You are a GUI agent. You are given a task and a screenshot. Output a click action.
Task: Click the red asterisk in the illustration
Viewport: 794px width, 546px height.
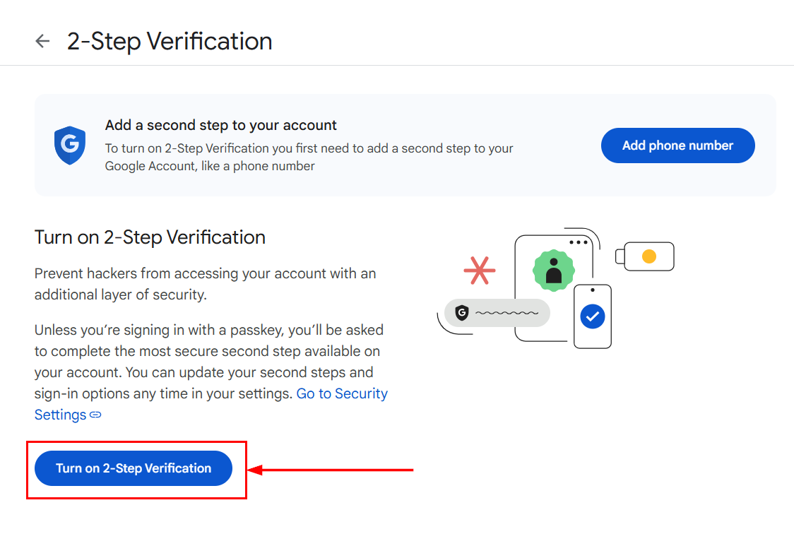click(480, 270)
